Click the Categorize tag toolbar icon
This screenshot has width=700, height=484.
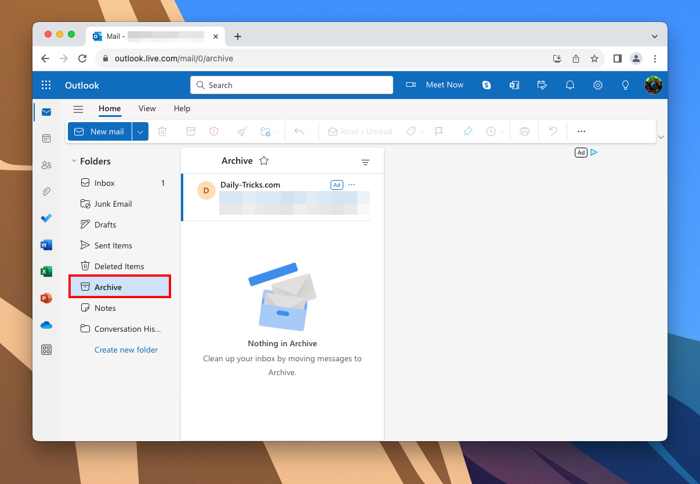click(411, 131)
